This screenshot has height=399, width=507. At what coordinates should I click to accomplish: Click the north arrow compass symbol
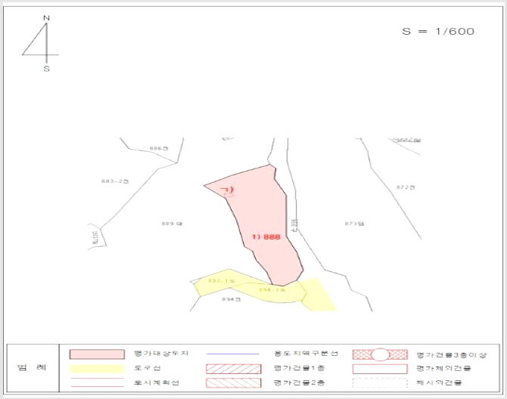click(x=41, y=42)
